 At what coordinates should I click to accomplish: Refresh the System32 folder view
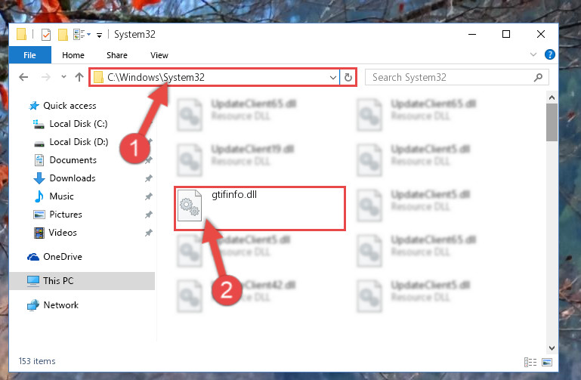click(348, 77)
